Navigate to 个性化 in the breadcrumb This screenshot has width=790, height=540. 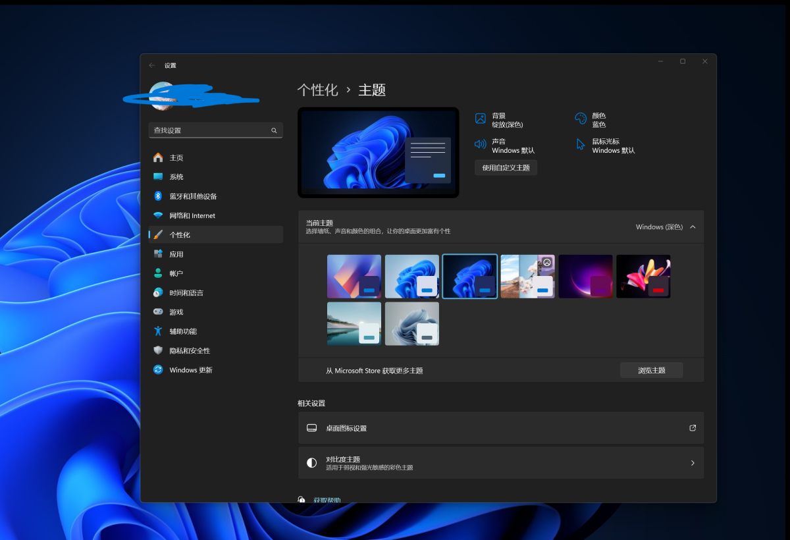coord(318,90)
